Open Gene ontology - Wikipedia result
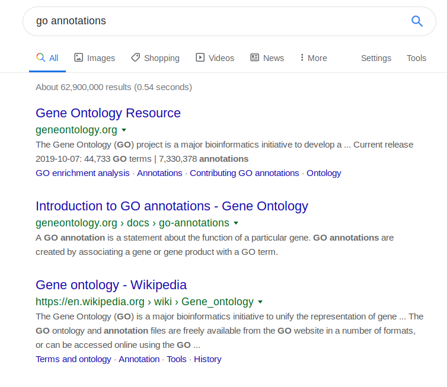The height and width of the screenshot is (387, 447). [111, 285]
